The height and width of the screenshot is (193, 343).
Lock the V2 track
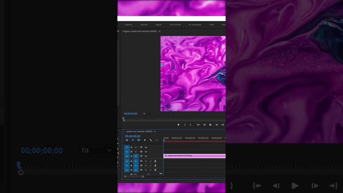pyautogui.click(x=131, y=152)
